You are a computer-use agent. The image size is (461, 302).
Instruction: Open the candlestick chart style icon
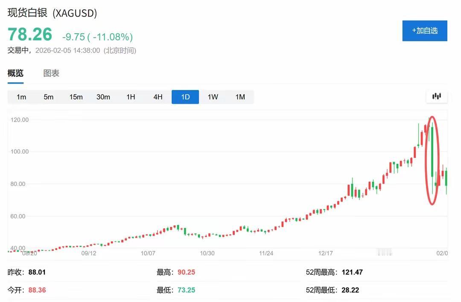pos(436,96)
